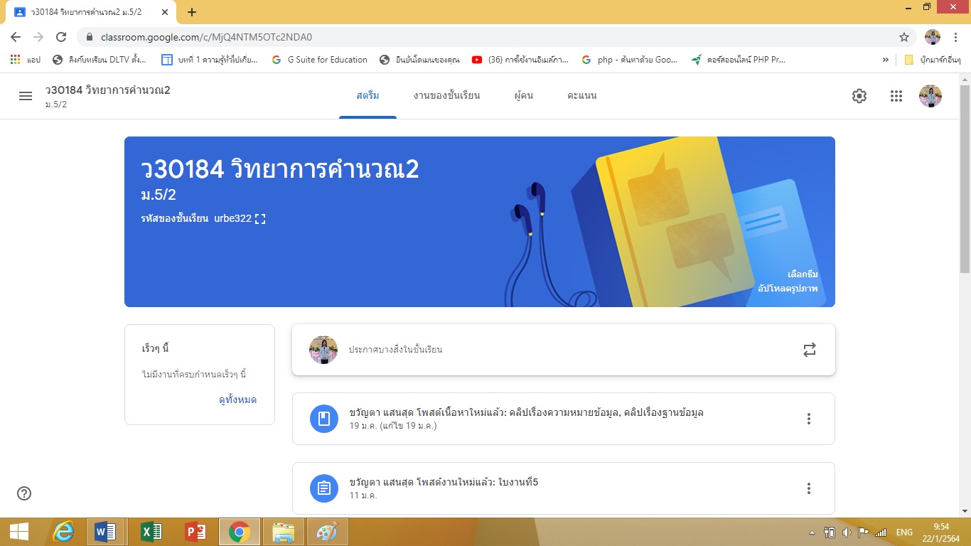Image resolution: width=971 pixels, height=546 pixels.
Task: Click เลือกธีม to choose a theme
Action: 803,274
